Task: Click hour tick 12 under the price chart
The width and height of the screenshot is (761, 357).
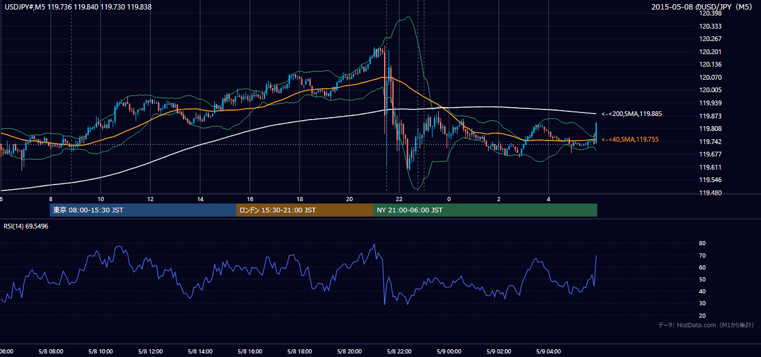Action: (x=150, y=199)
